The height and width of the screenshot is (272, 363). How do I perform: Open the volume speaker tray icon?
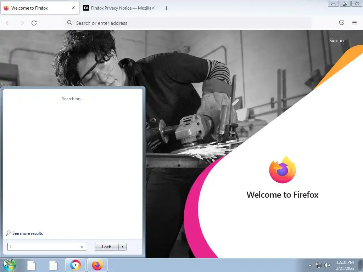pyautogui.click(x=327, y=265)
